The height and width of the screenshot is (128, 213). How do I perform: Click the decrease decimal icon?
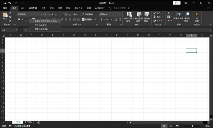point(119,19)
